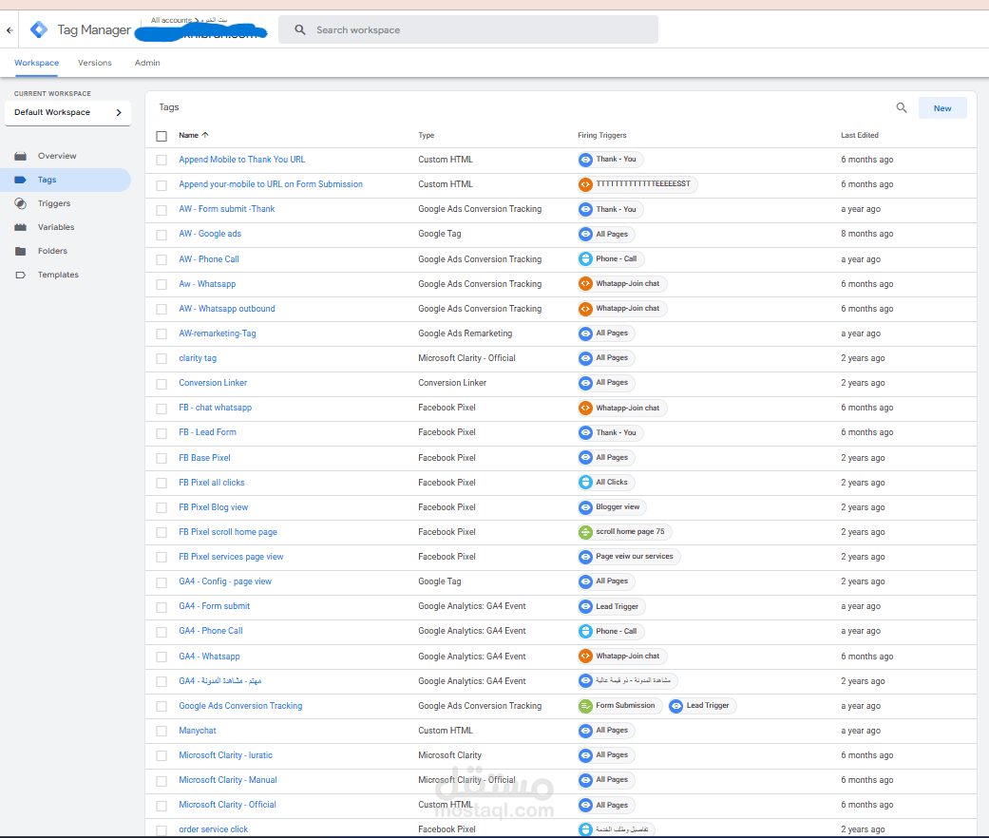
Task: Click the All Pages trigger icon in the clarity tag row
Action: [x=585, y=357]
